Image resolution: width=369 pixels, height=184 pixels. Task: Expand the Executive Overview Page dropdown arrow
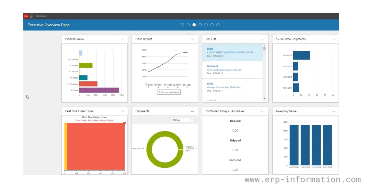pyautogui.click(x=73, y=25)
